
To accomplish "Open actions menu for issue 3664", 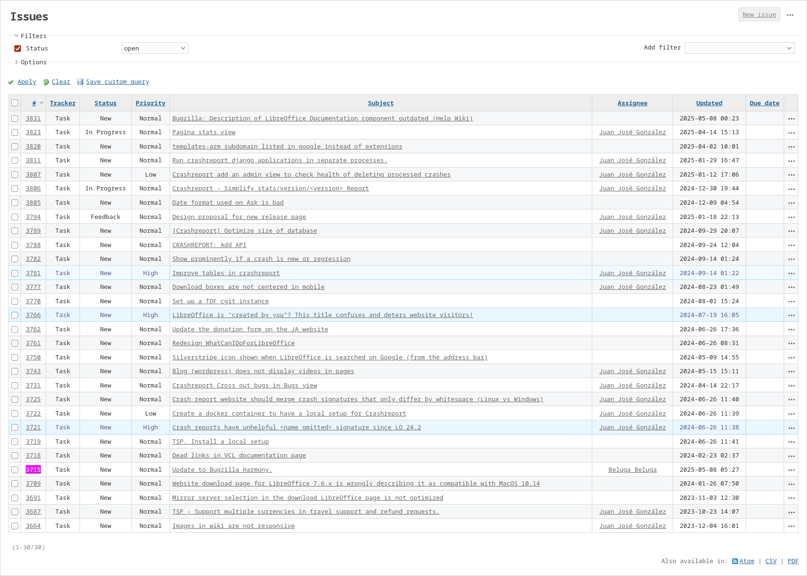I will pos(791,526).
